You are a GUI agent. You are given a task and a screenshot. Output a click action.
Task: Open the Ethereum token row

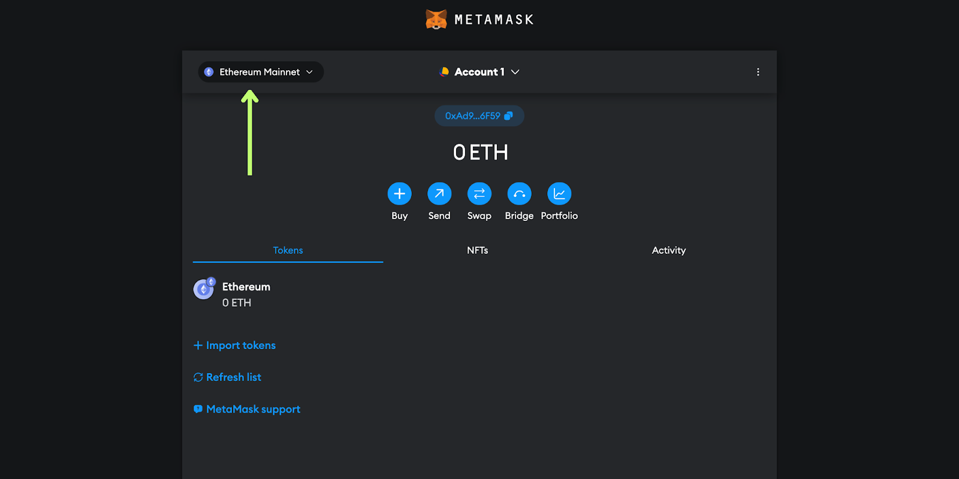[478, 295]
